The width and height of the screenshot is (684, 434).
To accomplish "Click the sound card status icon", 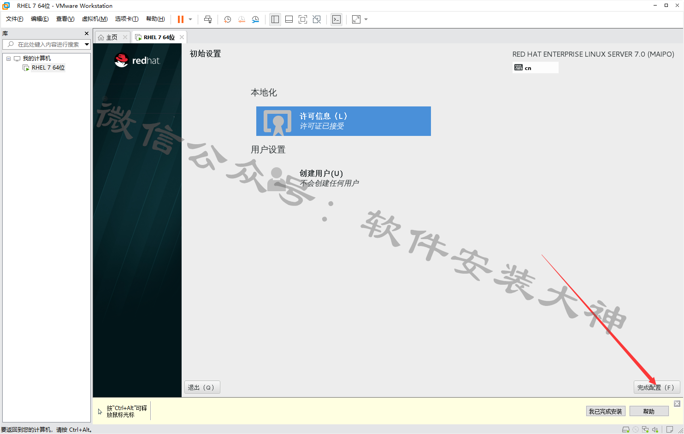I will click(655, 429).
